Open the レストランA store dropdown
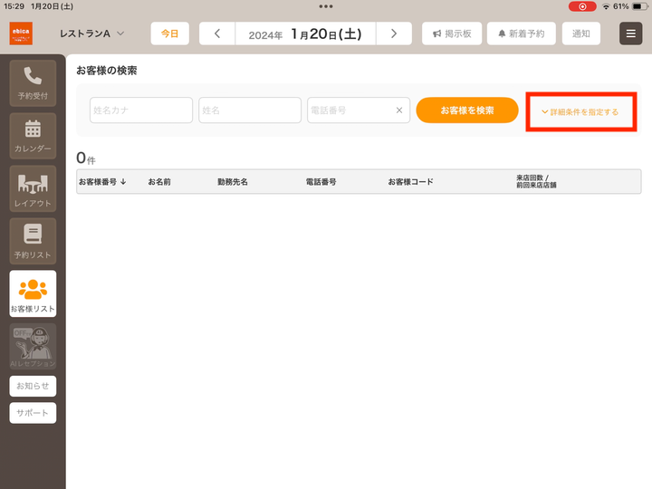The image size is (652, 489). click(x=91, y=34)
